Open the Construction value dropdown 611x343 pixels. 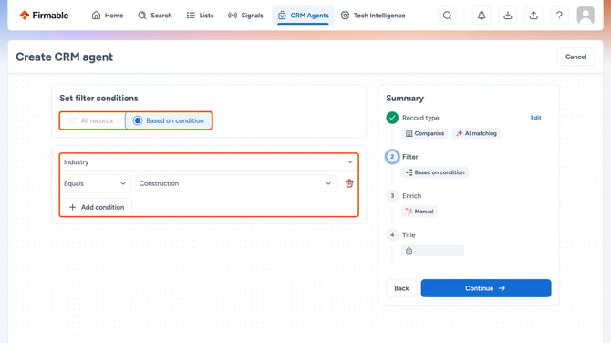click(235, 183)
